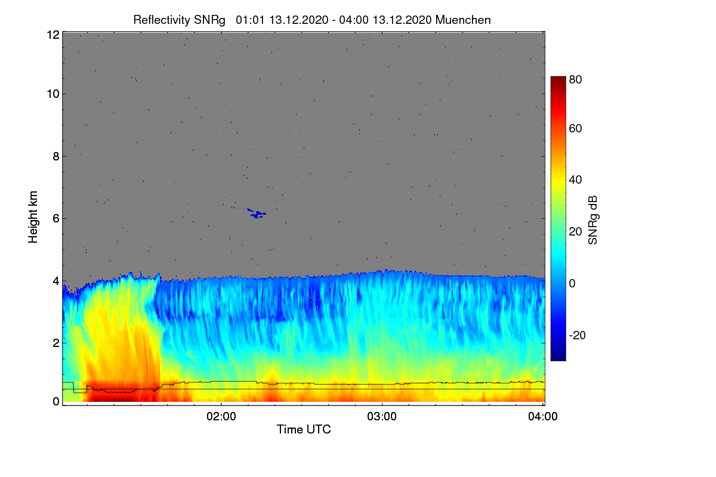This screenshot has height=477, width=716.
Task: Click the colorbar value 60
Action: [575, 128]
